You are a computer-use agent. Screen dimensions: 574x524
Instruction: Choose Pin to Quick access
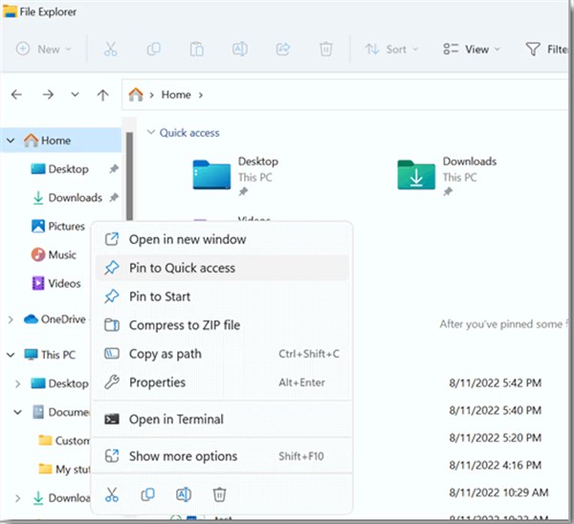[x=222, y=268]
